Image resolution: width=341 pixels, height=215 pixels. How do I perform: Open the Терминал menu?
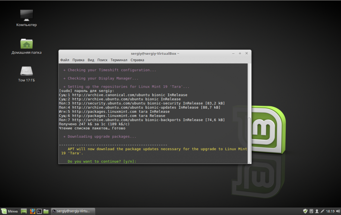tap(119, 60)
